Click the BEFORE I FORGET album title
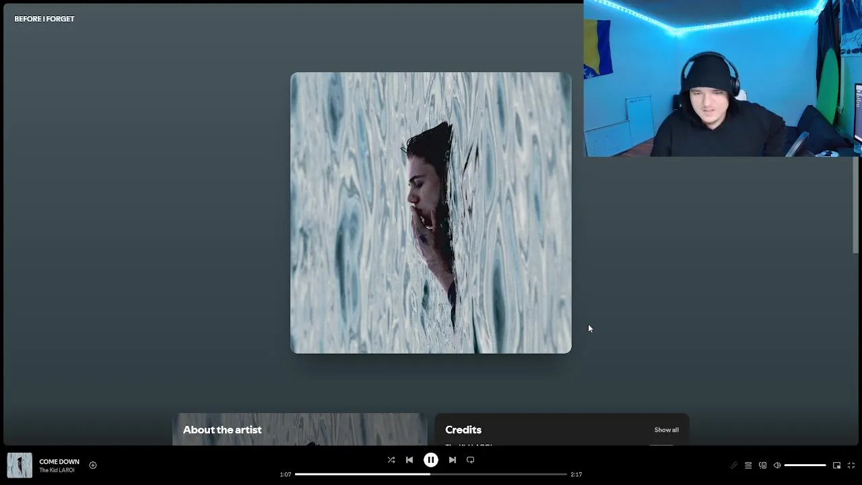862x485 pixels. (x=44, y=19)
